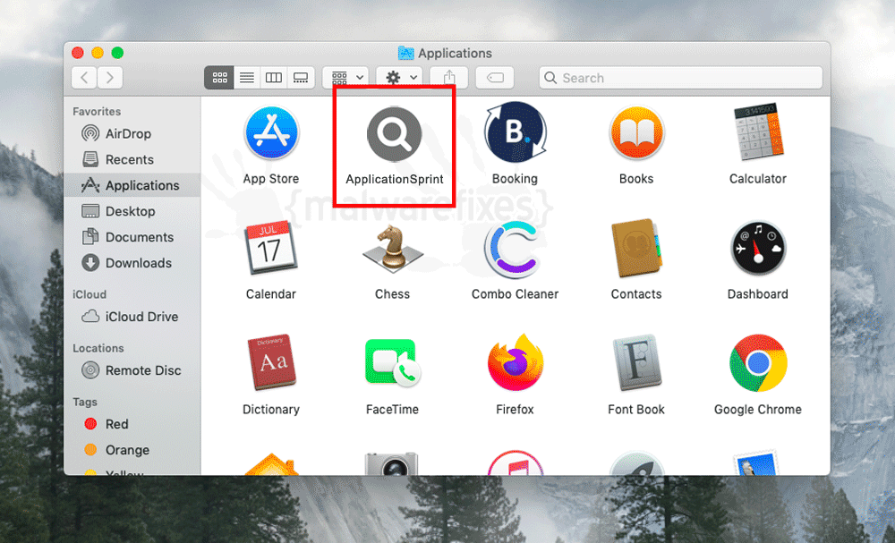
Task: Open Desktop in the sidebar
Action: tap(132, 211)
